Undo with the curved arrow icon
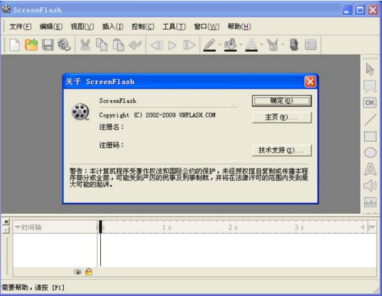Screen dimensions: 382x296 [x=135, y=45]
